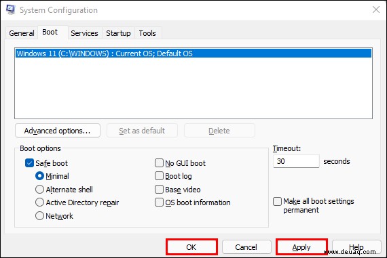The height and width of the screenshot is (258, 387).
Task: Click the Timeout seconds input field
Action: 296,161
